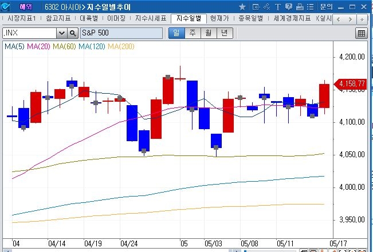Click the MA(120) indicator label
Screen dimensions: 373x252
coord(92,46)
